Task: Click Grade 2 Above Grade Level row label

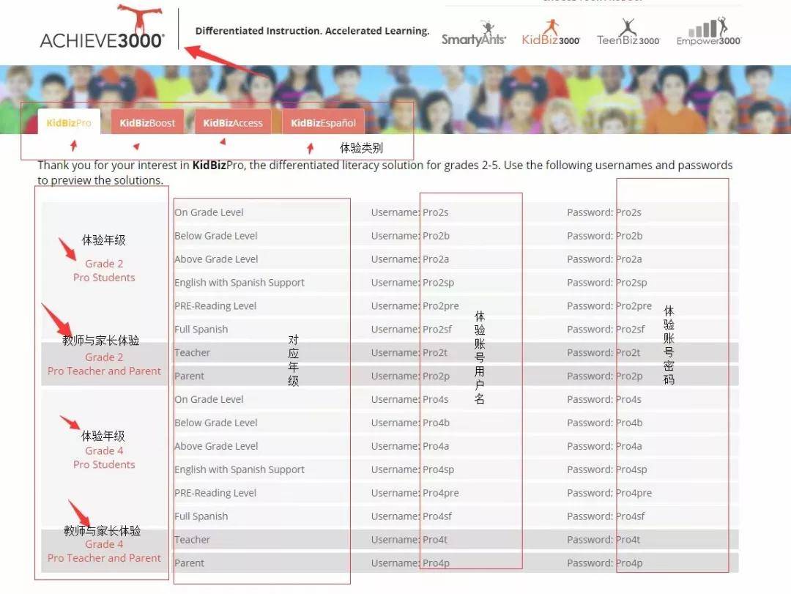Action: click(216, 259)
